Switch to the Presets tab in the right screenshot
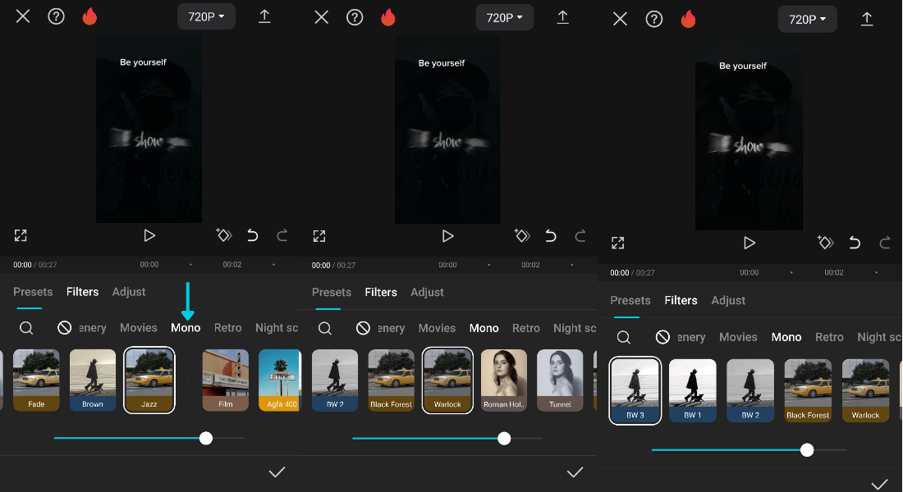 pyautogui.click(x=630, y=300)
